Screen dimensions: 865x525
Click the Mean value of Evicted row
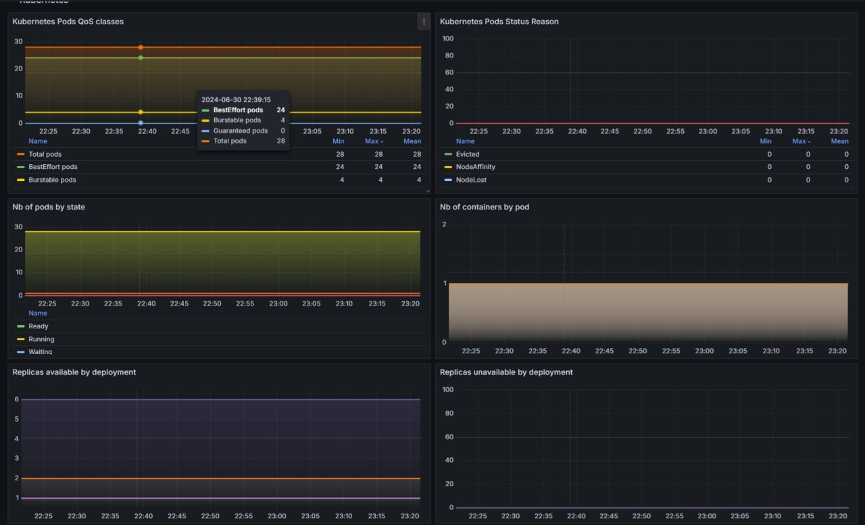(846, 154)
